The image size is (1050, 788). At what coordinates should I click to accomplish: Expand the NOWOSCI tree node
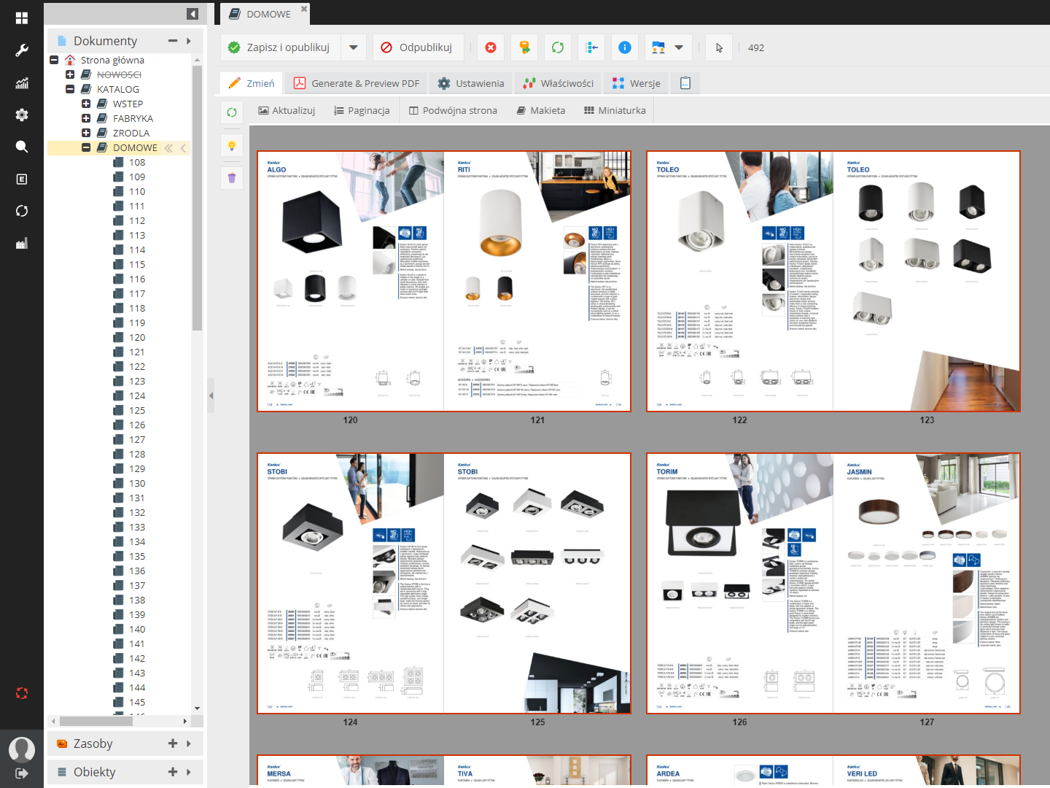[x=70, y=74]
